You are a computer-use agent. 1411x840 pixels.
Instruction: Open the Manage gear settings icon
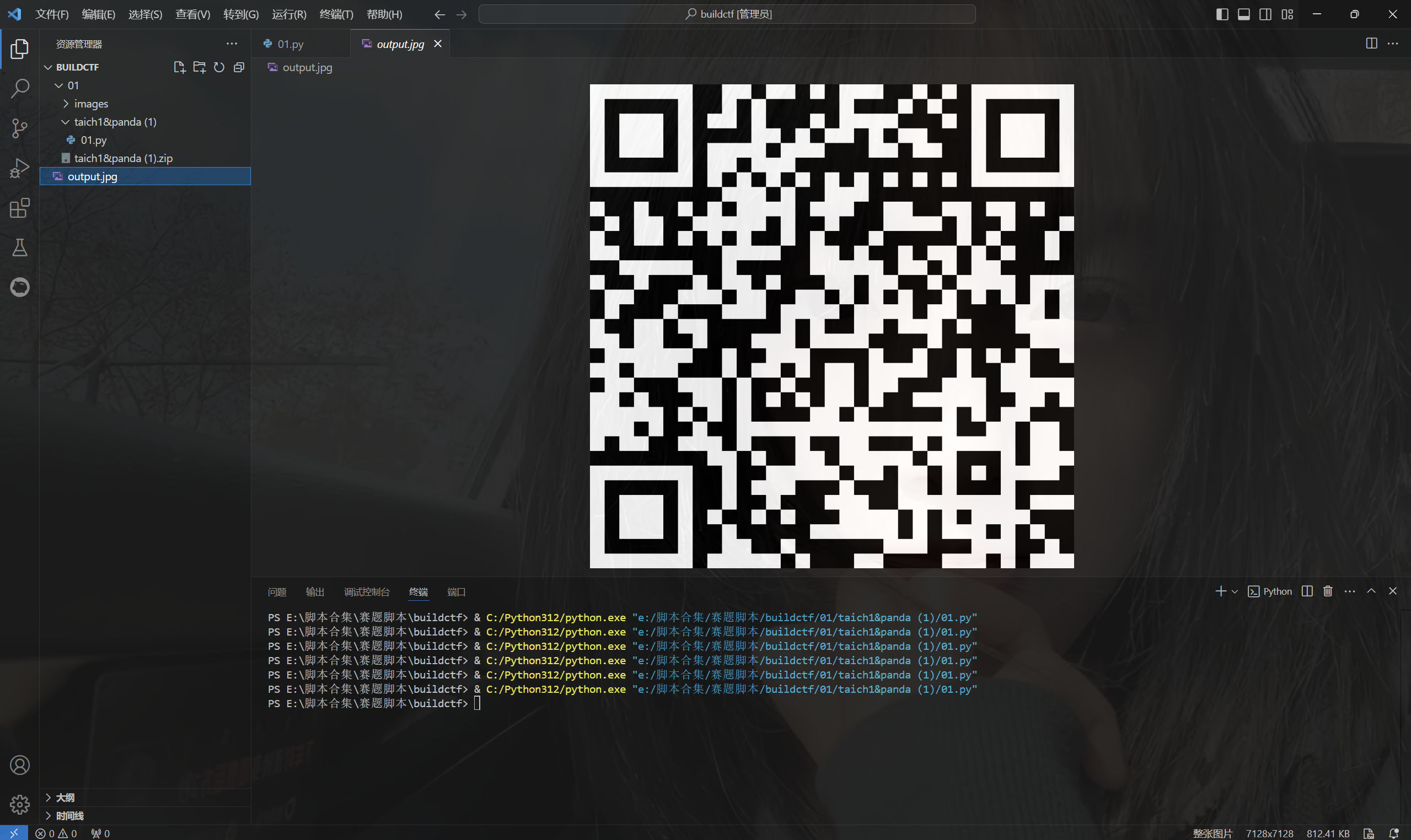click(x=20, y=804)
